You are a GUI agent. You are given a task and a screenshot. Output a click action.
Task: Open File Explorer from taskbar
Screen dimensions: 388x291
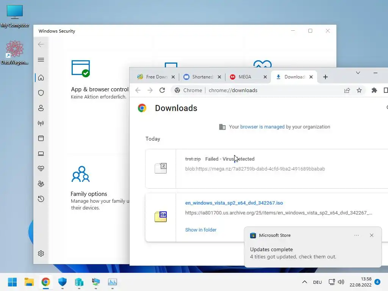pyautogui.click(x=29, y=282)
